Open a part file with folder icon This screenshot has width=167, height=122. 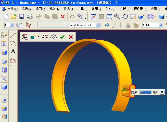click(14, 17)
